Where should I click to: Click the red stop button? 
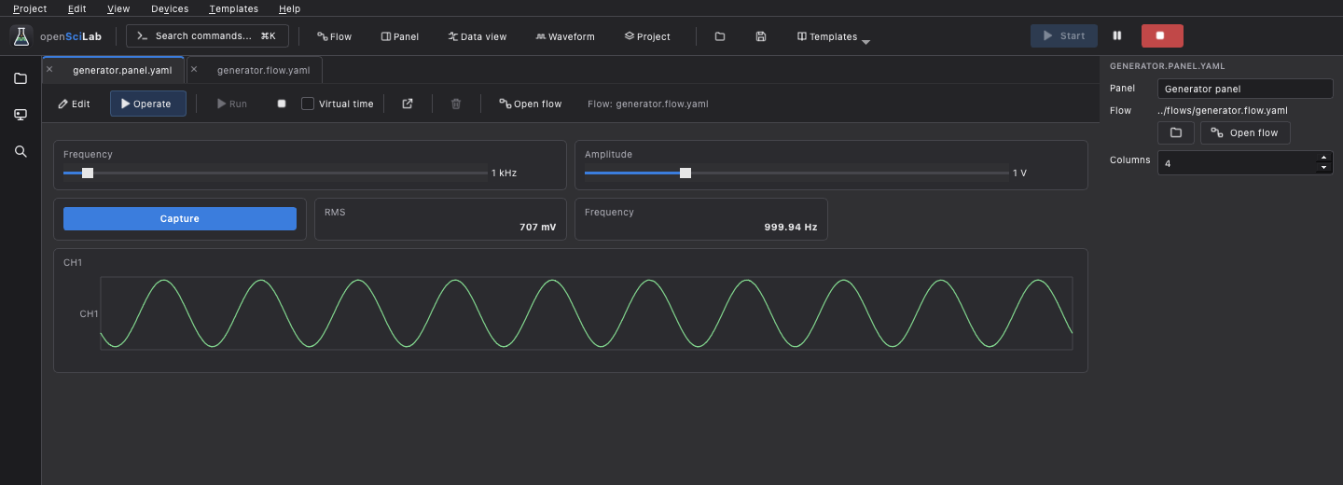click(x=1160, y=35)
